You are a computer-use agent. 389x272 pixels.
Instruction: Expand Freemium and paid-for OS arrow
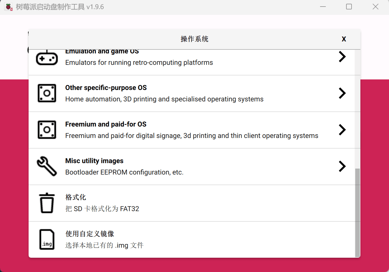tap(342, 130)
